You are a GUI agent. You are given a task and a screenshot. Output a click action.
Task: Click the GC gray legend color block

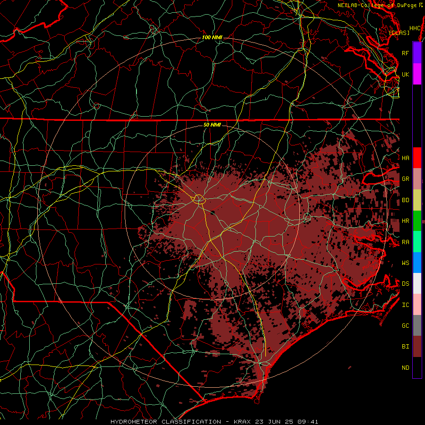(x=417, y=325)
